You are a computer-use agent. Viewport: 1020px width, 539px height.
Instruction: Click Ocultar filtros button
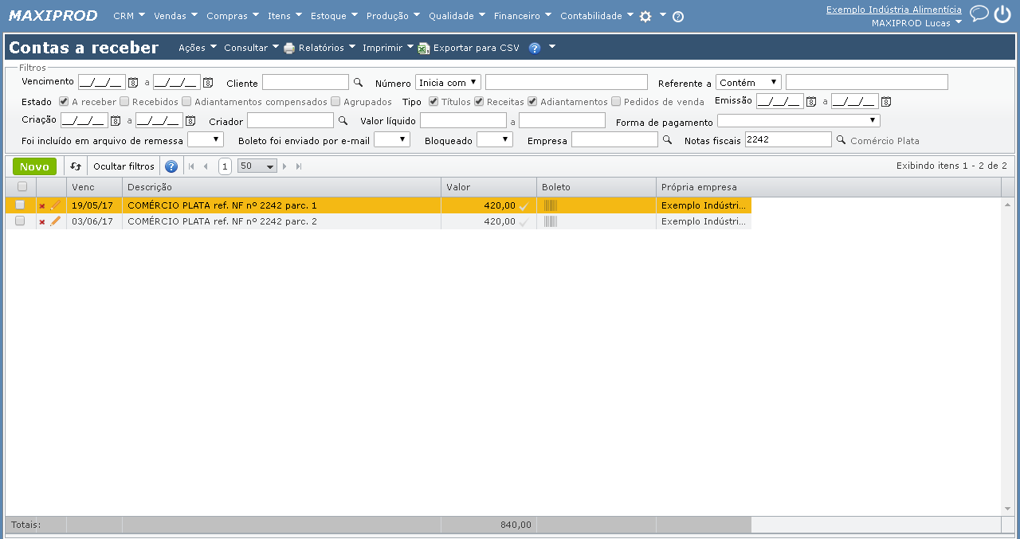pyautogui.click(x=124, y=166)
